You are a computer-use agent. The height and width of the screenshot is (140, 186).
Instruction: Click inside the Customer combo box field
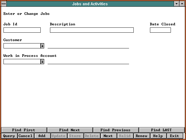tap(22, 46)
